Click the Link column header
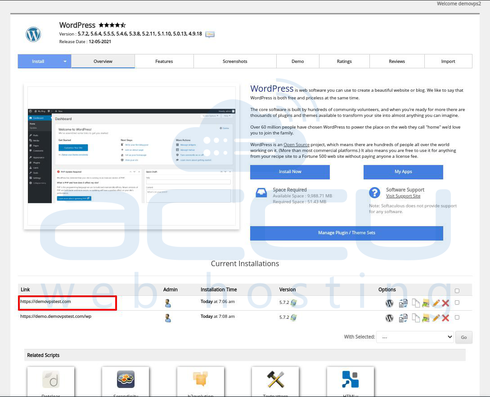 [x=25, y=290]
